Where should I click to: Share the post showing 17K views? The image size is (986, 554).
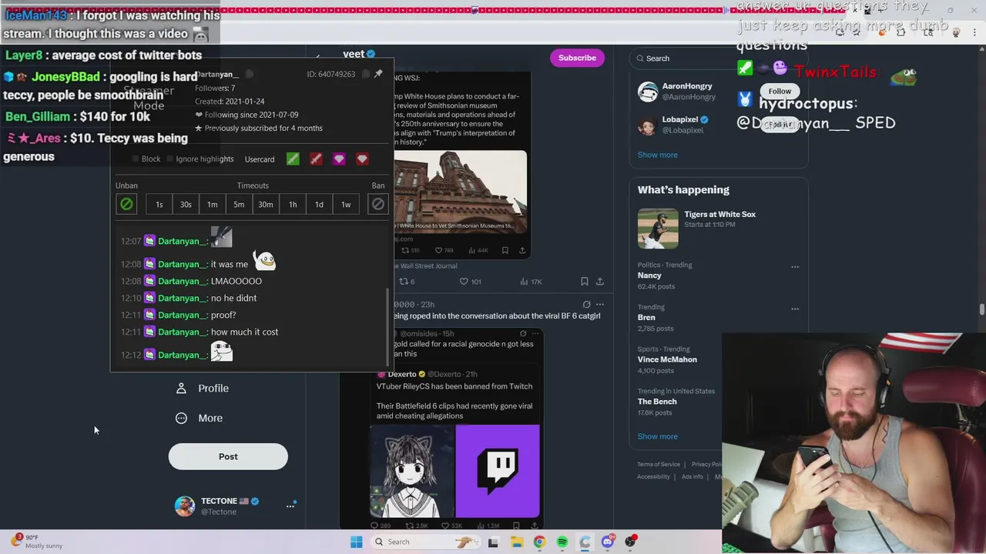pos(599,282)
